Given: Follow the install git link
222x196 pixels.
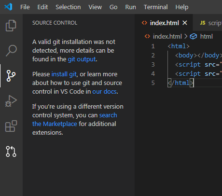Looking at the screenshot, I should [x=64, y=74].
